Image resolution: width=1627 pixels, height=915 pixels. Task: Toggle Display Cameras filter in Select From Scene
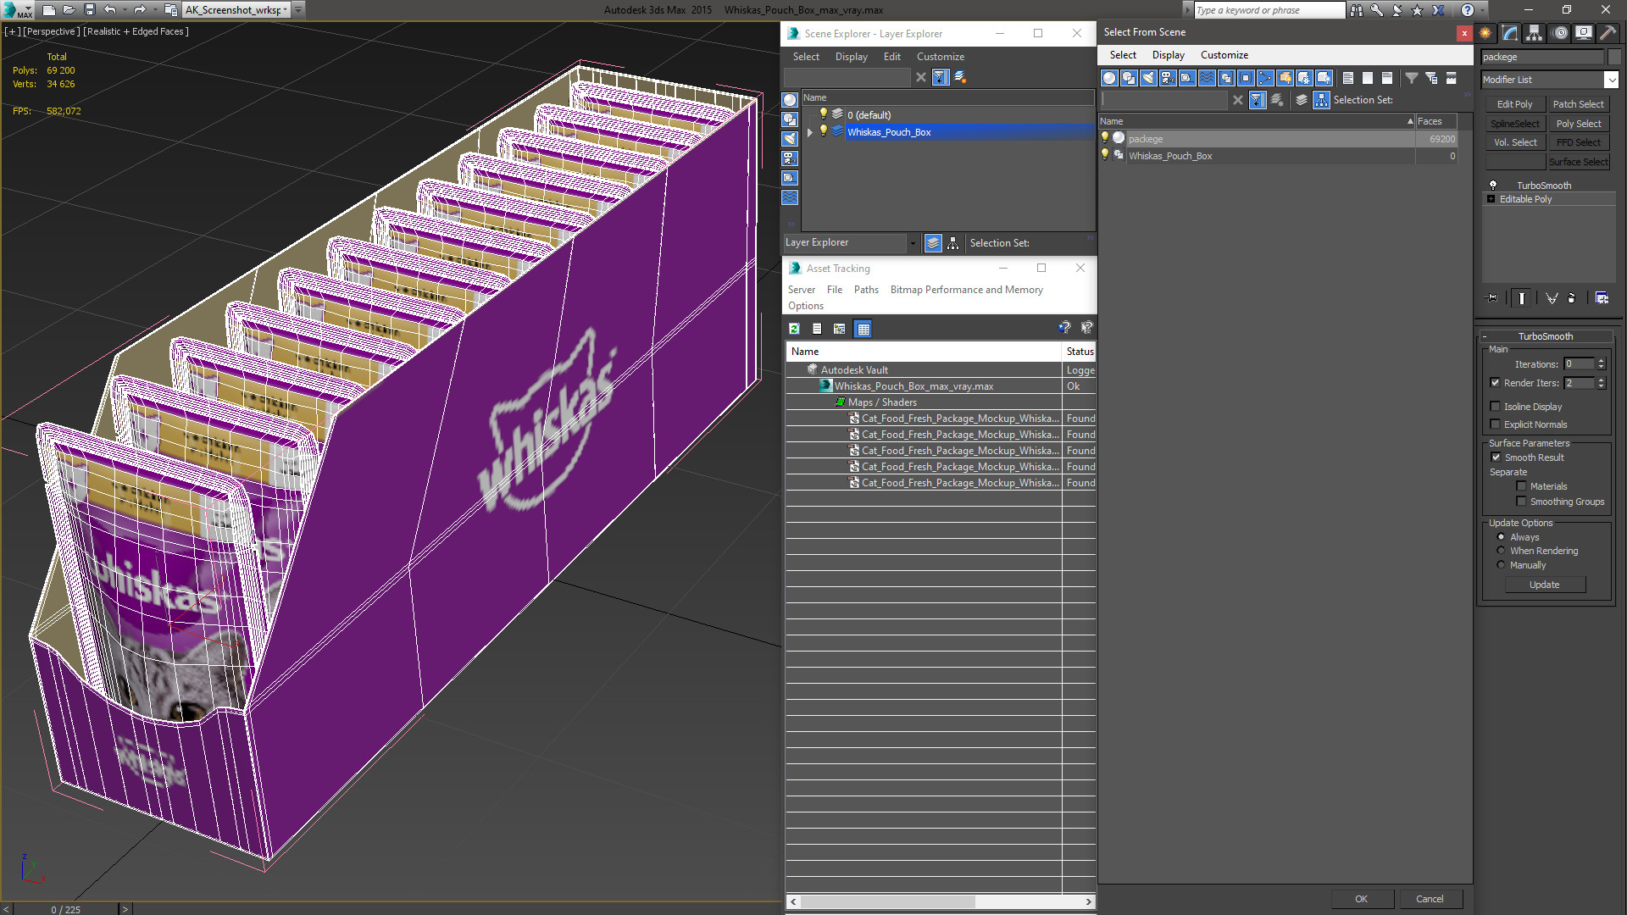coord(1168,78)
